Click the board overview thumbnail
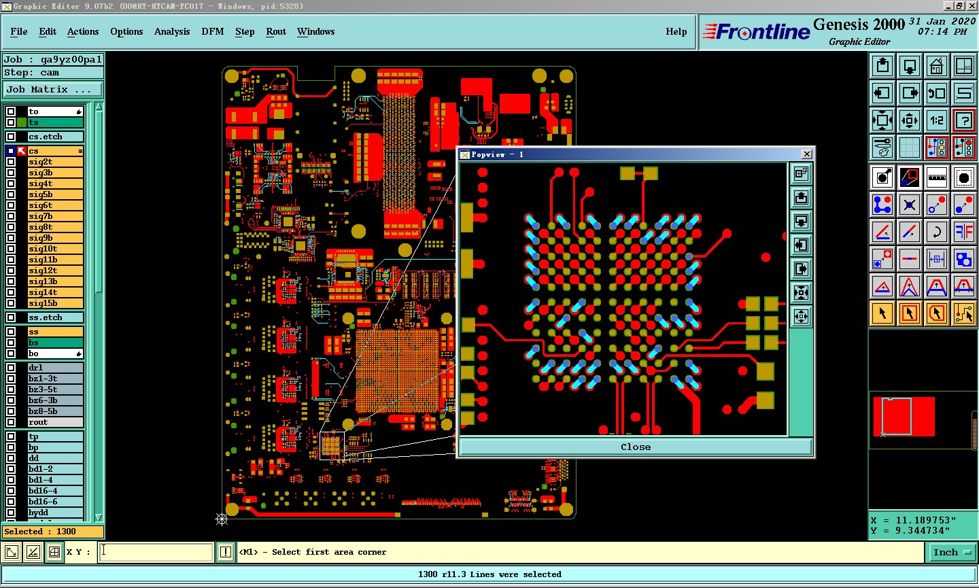Viewport: 979px width, 588px height. pos(904,417)
